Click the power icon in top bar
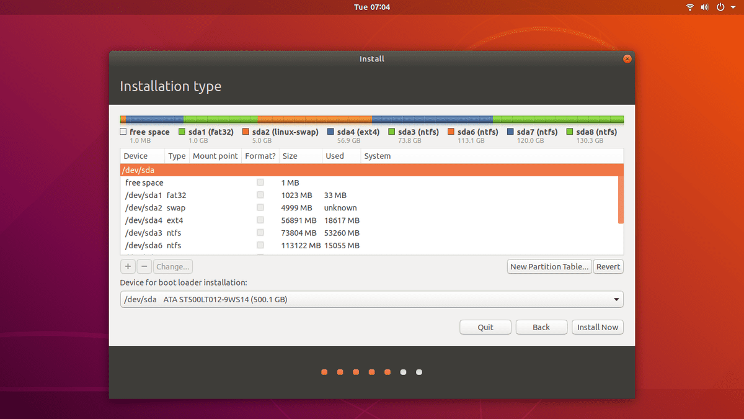The width and height of the screenshot is (744, 419). 720,7
